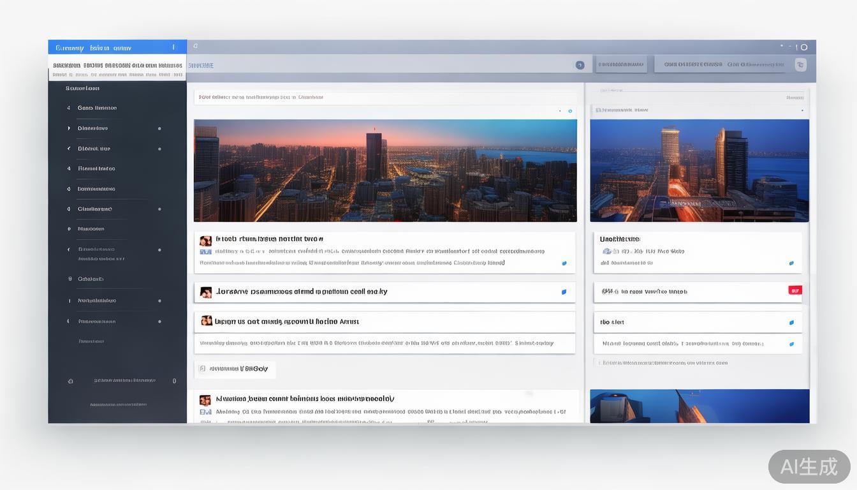Click the square icon at the toolbar's far right
The width and height of the screenshot is (857, 490).
tap(801, 64)
